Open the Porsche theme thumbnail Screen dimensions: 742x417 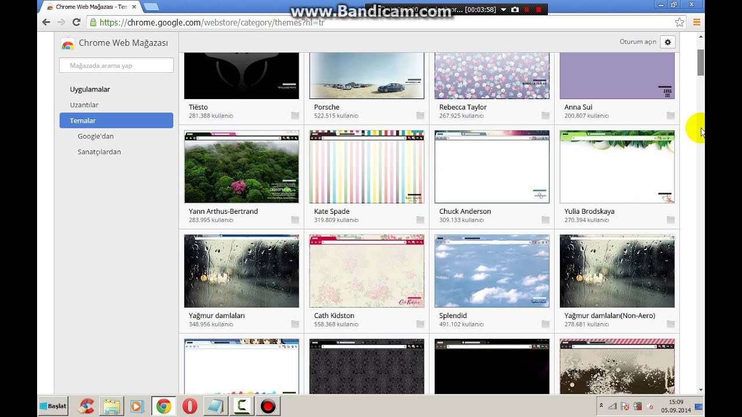(367, 76)
